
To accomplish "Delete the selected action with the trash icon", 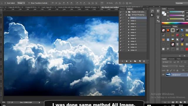I will coord(144,61).
